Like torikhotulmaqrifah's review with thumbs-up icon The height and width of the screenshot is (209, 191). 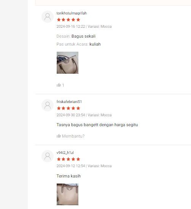click(59, 85)
